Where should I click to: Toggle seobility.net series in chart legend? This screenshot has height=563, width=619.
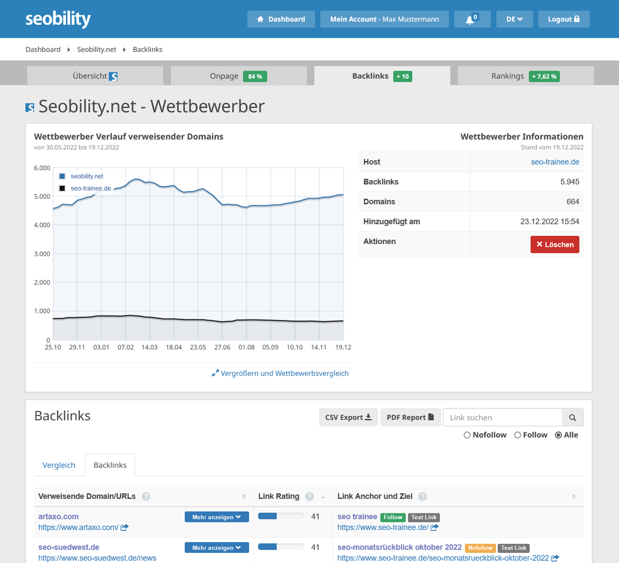81,176
